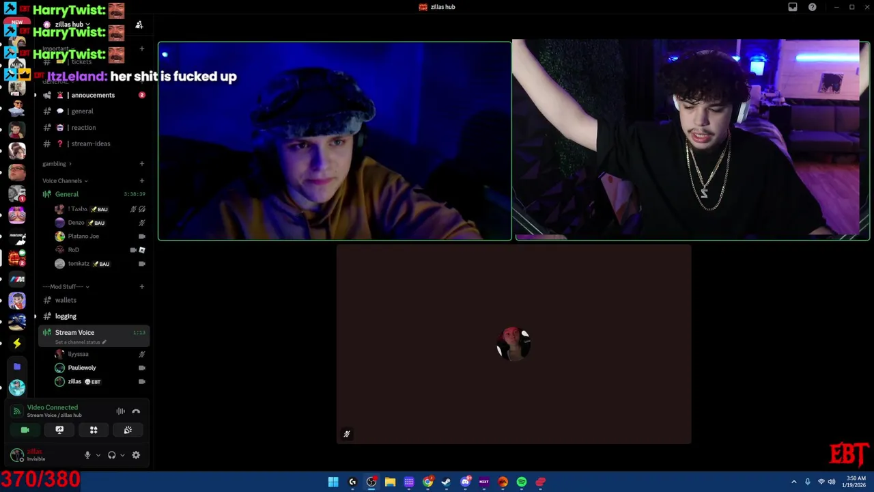Open the Discord inbox
874x492 pixels.
pos(793,7)
